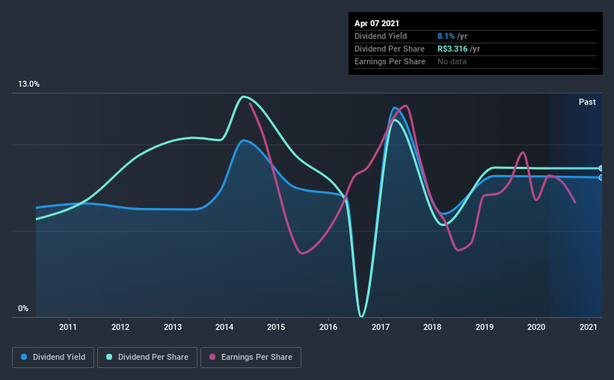This screenshot has width=614, height=380.
Task: Select the 2011 label on the x-axis
Action: tap(68, 327)
